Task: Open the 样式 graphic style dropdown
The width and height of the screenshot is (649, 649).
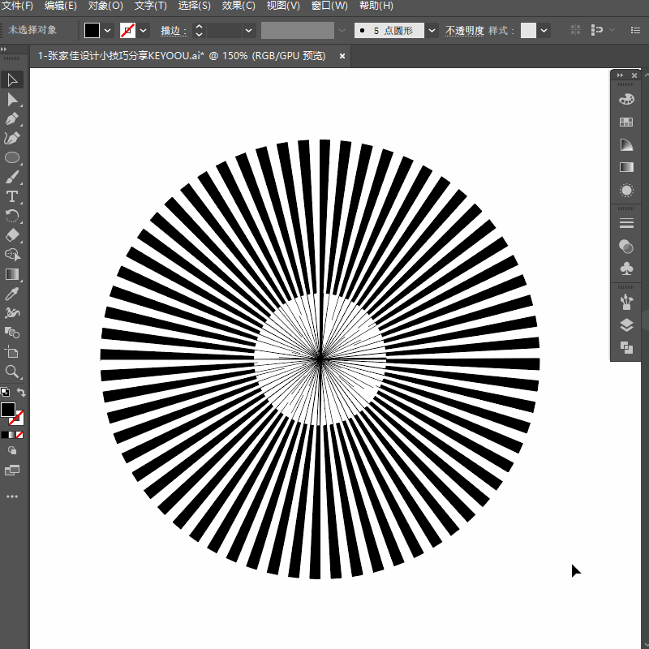Action: click(x=544, y=30)
